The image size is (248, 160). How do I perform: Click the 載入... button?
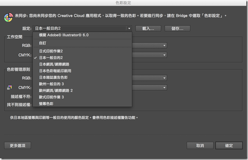click(148, 29)
